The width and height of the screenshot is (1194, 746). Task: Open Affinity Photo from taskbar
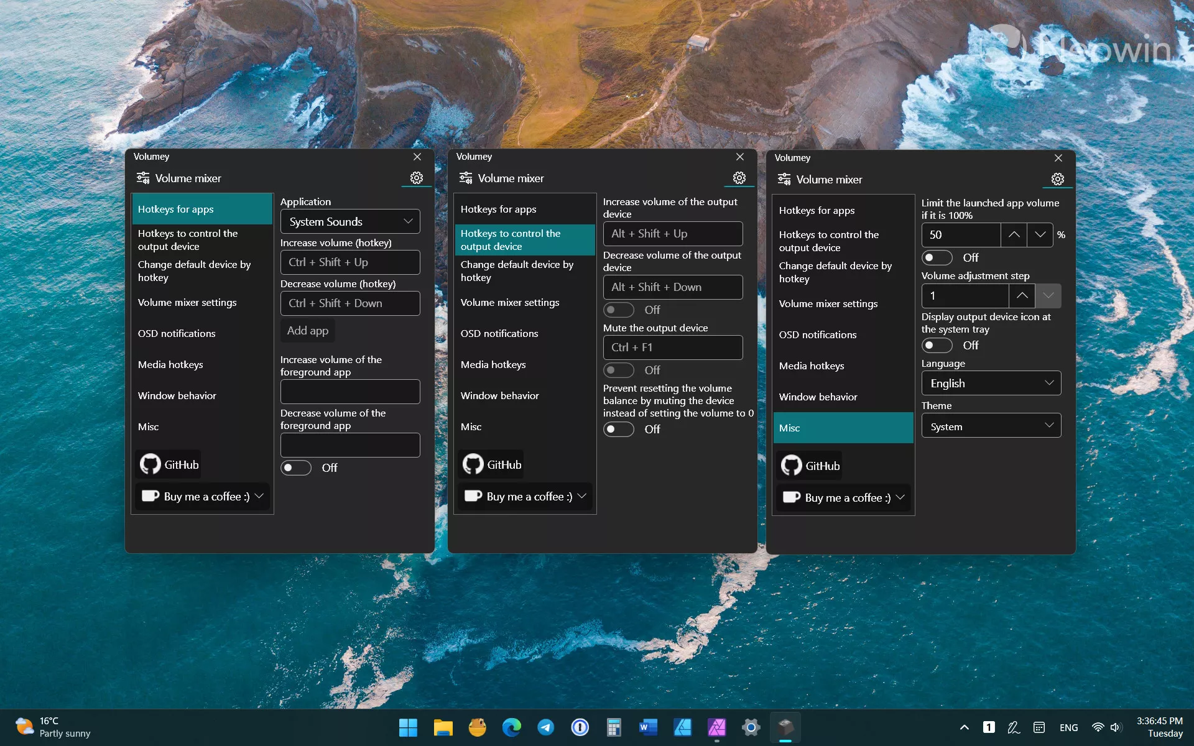point(716,727)
